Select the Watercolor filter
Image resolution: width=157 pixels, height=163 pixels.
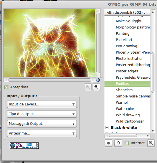125,109
